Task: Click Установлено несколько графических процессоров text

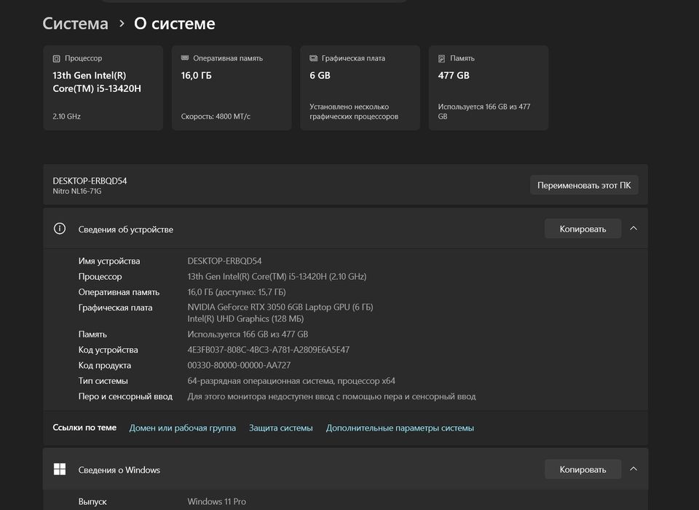Action: point(354,111)
